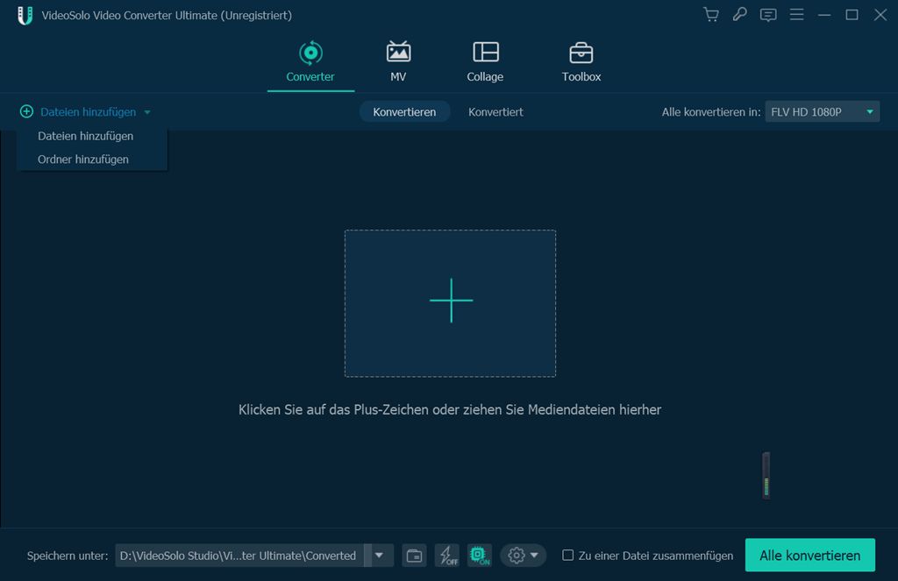
Task: Click the plus sign drop area
Action: (450, 302)
